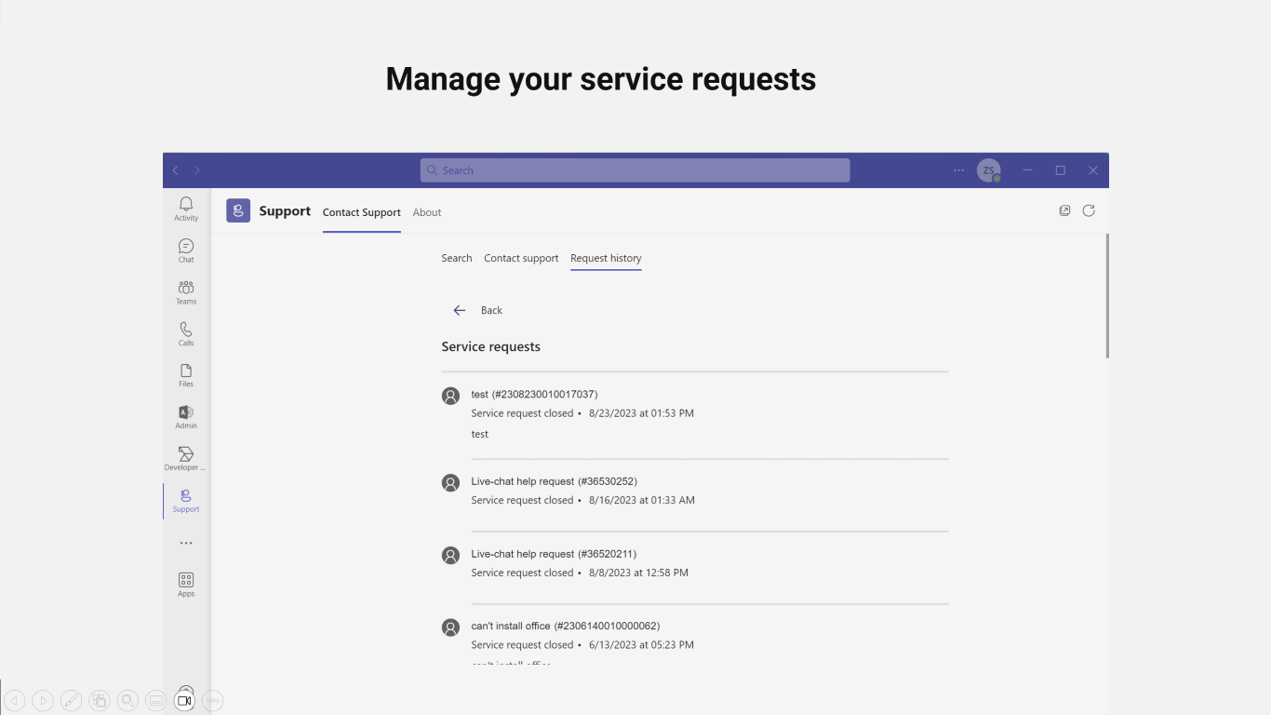Viewport: 1271px width, 715px height.
Task: Go forward using title bar right chevron
Action: [x=197, y=170]
